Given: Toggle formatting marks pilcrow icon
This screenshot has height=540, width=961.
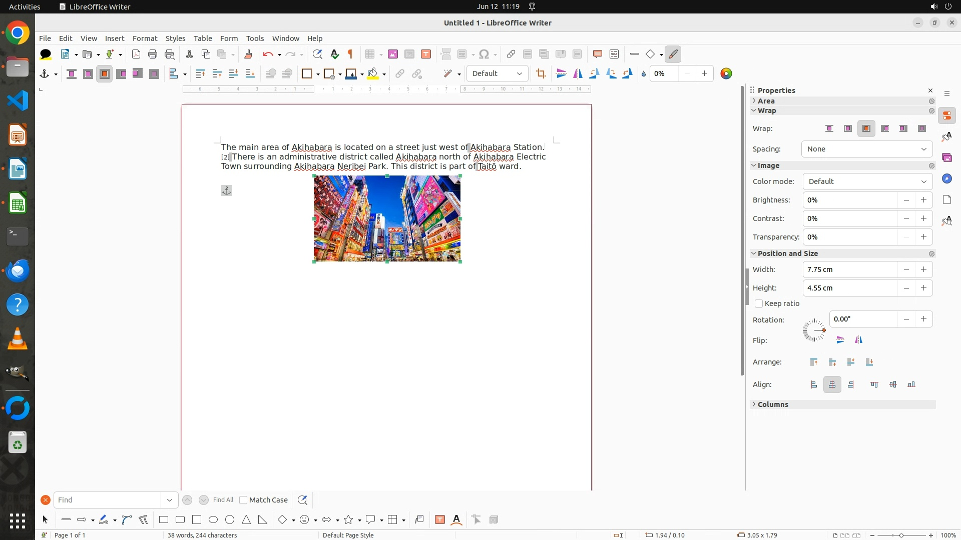Looking at the screenshot, I should pos(350,54).
